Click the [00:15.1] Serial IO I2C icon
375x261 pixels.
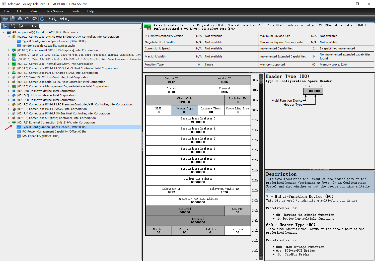(14, 82)
